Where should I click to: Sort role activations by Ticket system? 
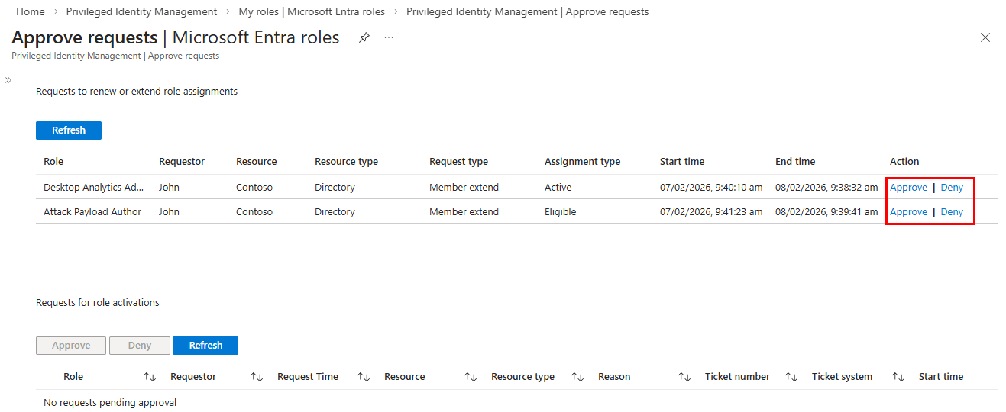(898, 377)
